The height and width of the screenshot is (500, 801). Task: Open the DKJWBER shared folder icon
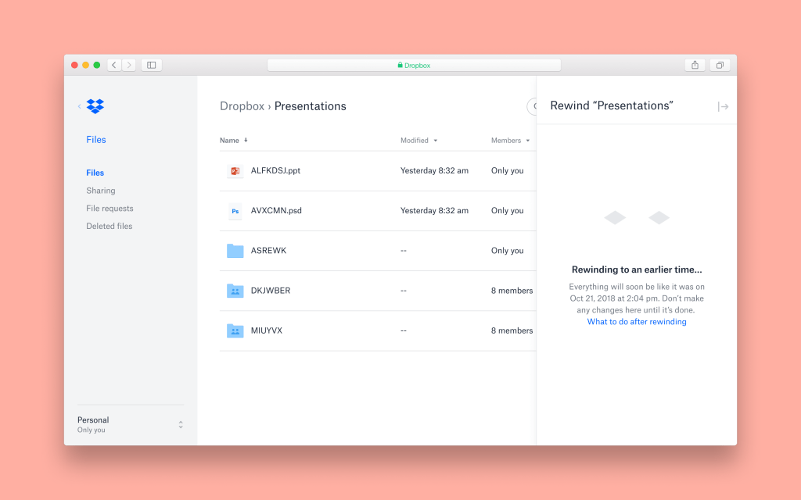click(235, 291)
